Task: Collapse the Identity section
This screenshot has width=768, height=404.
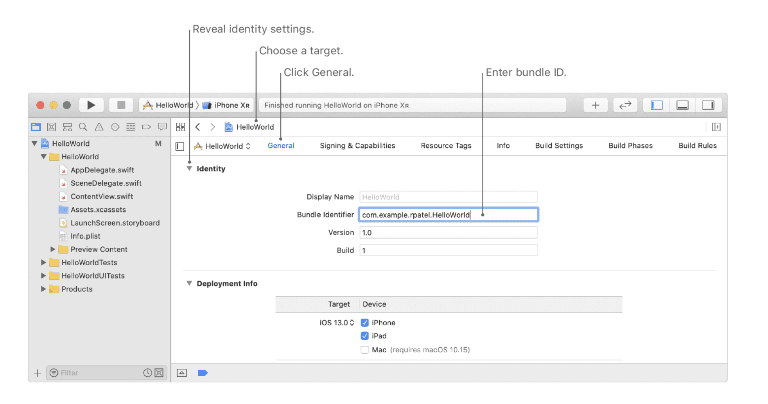Action: tap(189, 169)
